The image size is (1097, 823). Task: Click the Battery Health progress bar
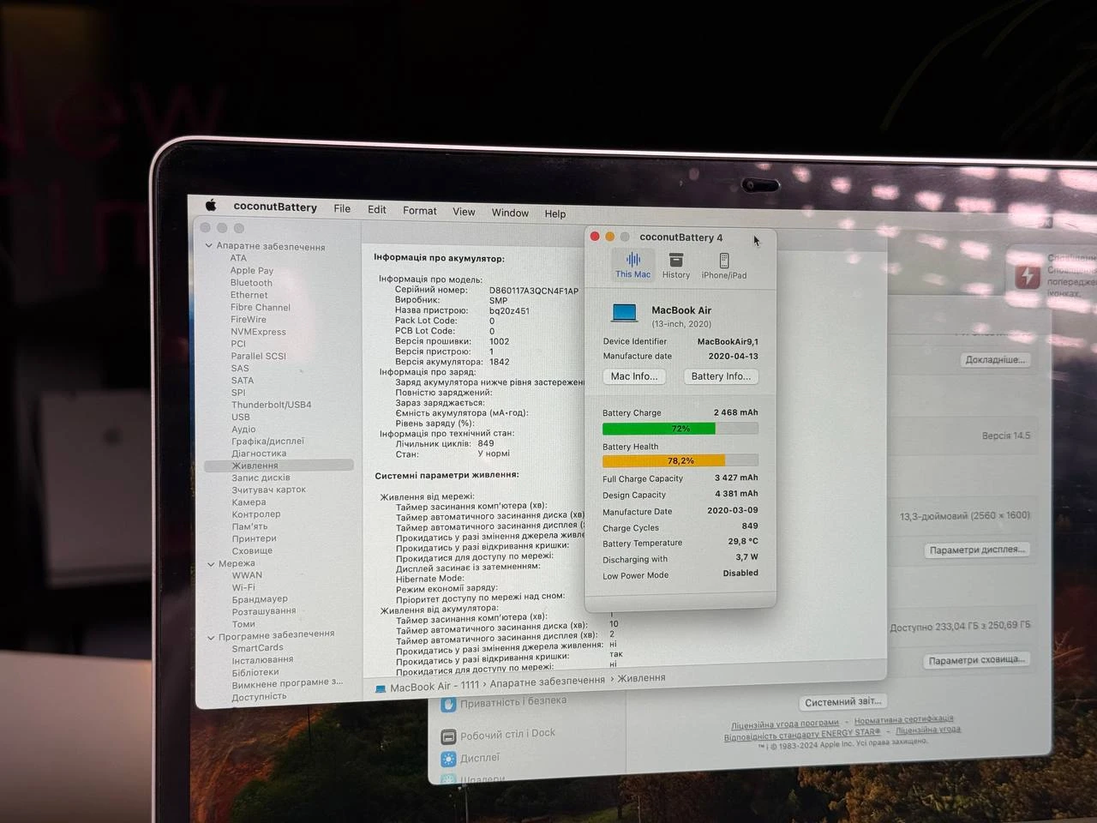pyautogui.click(x=680, y=460)
